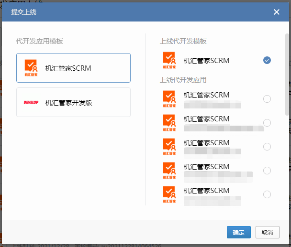
Task: Select the third radio button under 上线代开发应用
Action: (x=267, y=147)
